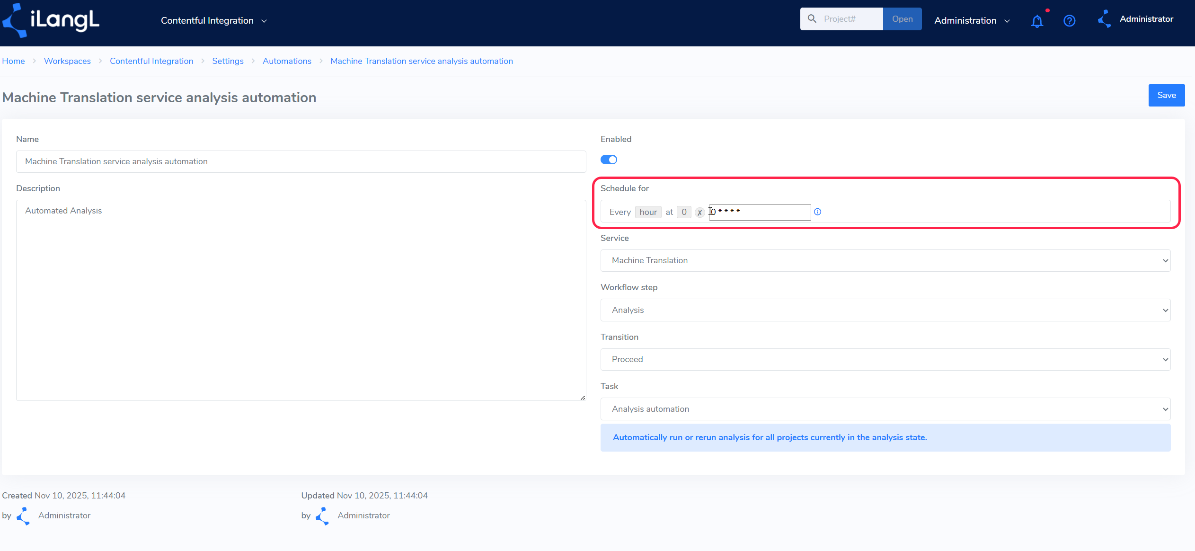Open the notifications bell
The width and height of the screenshot is (1195, 551).
(1037, 21)
